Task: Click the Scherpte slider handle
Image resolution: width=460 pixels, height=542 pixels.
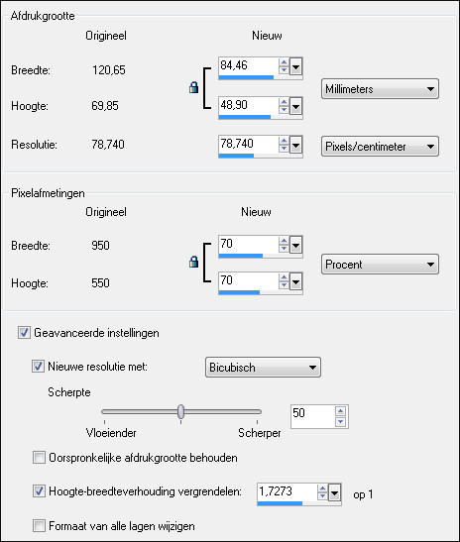Action: click(x=180, y=411)
